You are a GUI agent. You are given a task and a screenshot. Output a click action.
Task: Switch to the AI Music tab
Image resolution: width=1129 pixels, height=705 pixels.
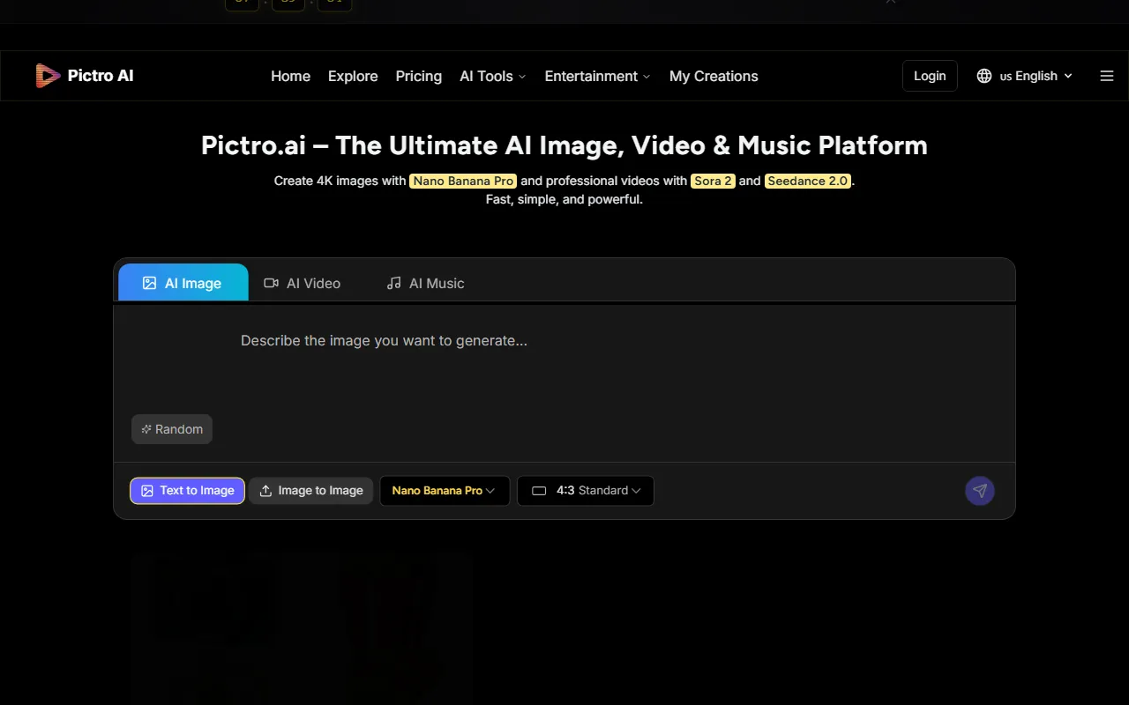coord(425,283)
